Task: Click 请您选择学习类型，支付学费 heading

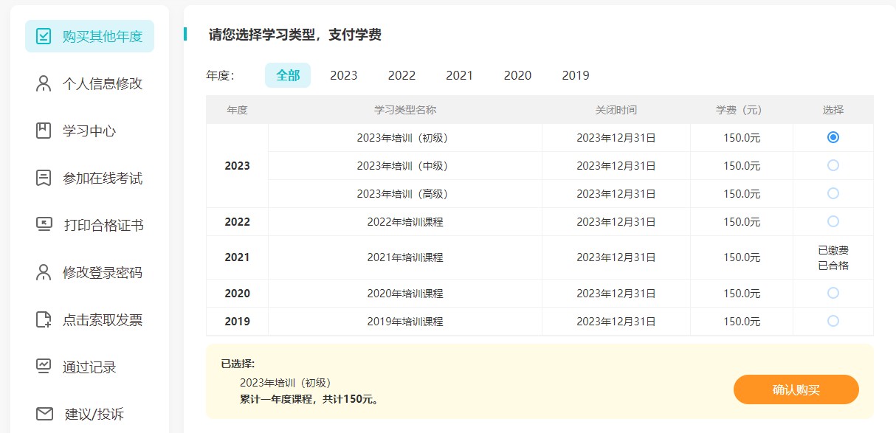Action: coord(295,35)
